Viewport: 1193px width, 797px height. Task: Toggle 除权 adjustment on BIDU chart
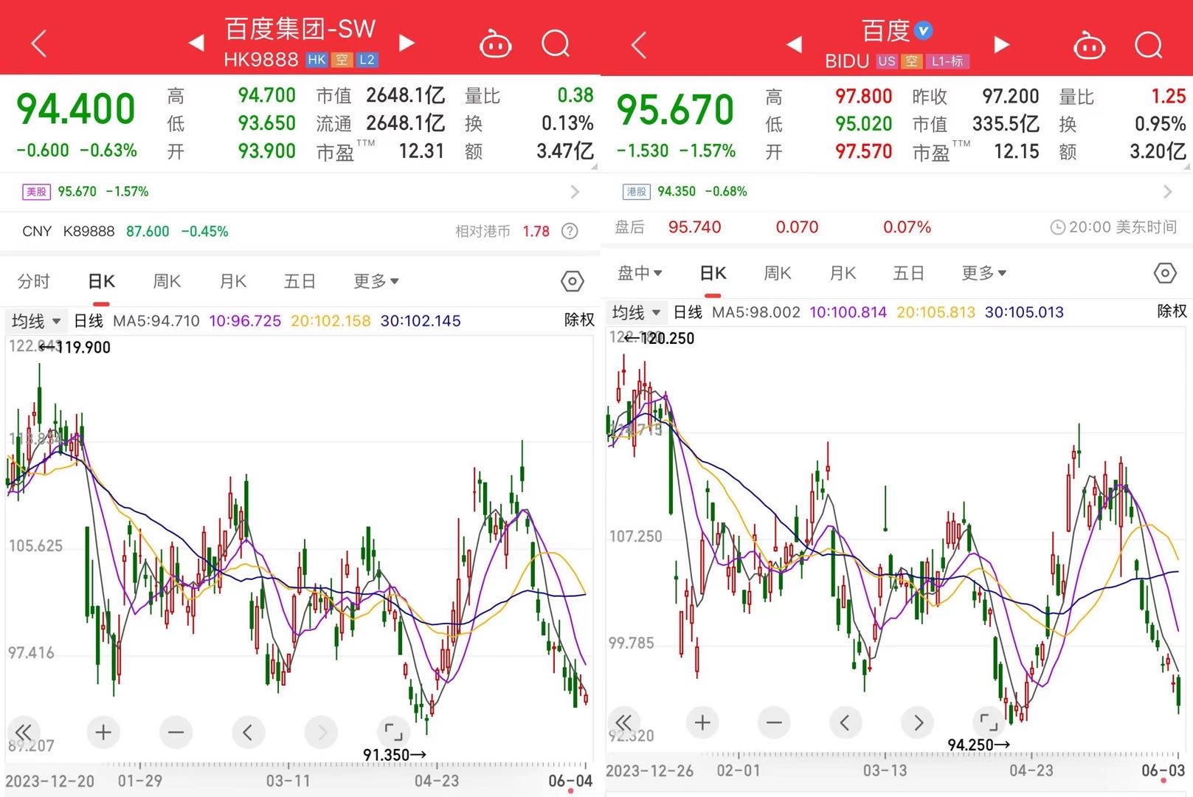click(x=1172, y=311)
